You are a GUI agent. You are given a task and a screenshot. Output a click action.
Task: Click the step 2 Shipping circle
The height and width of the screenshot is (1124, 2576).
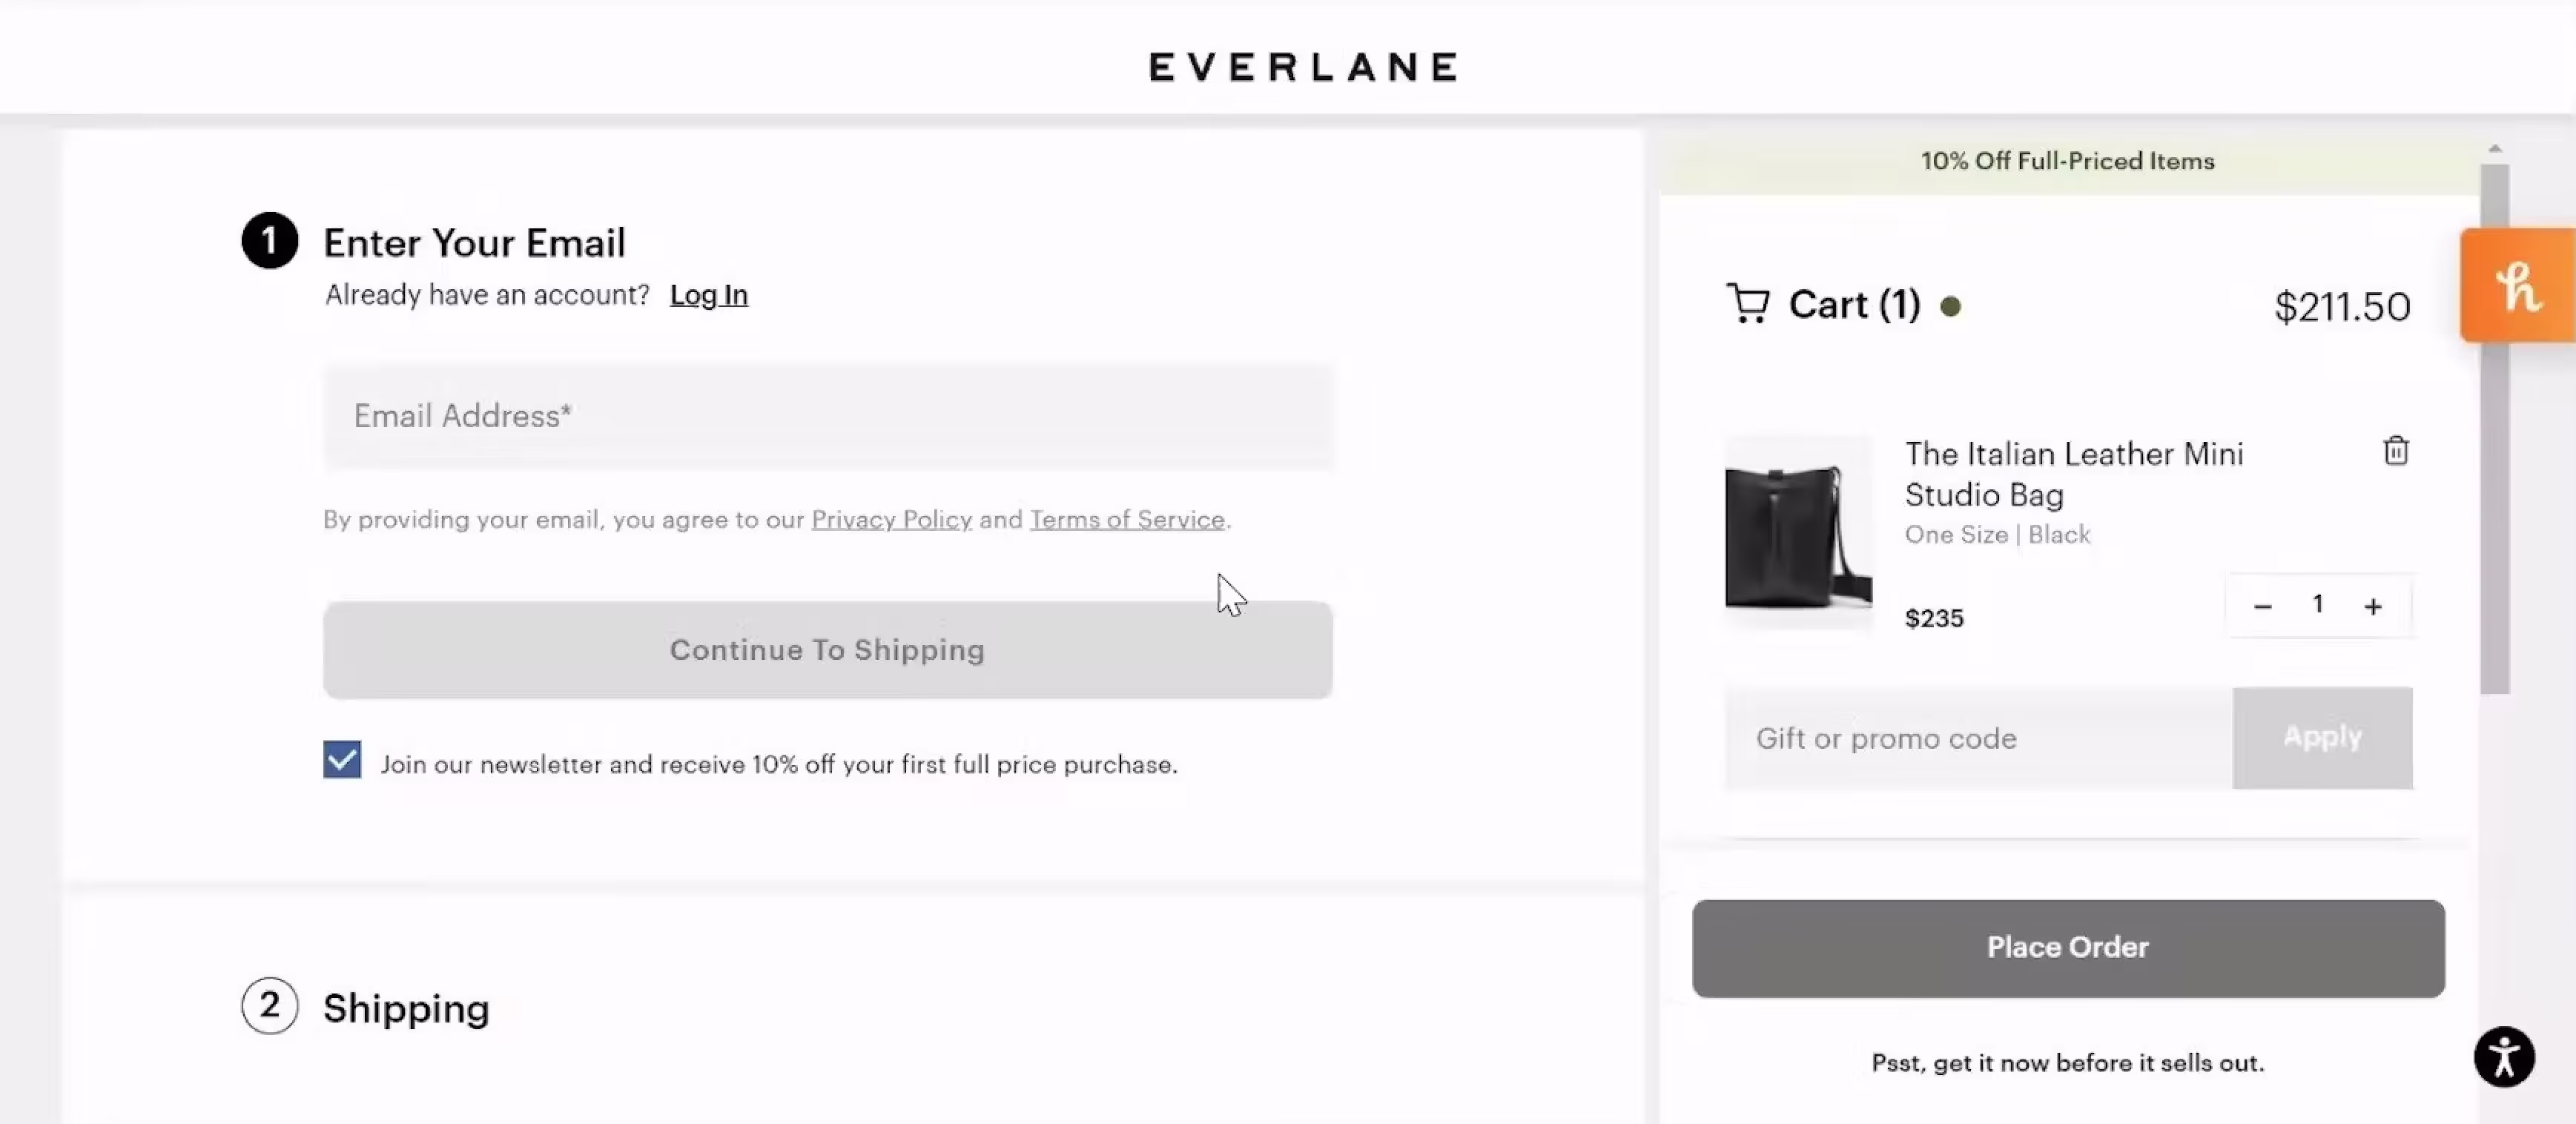point(269,1005)
